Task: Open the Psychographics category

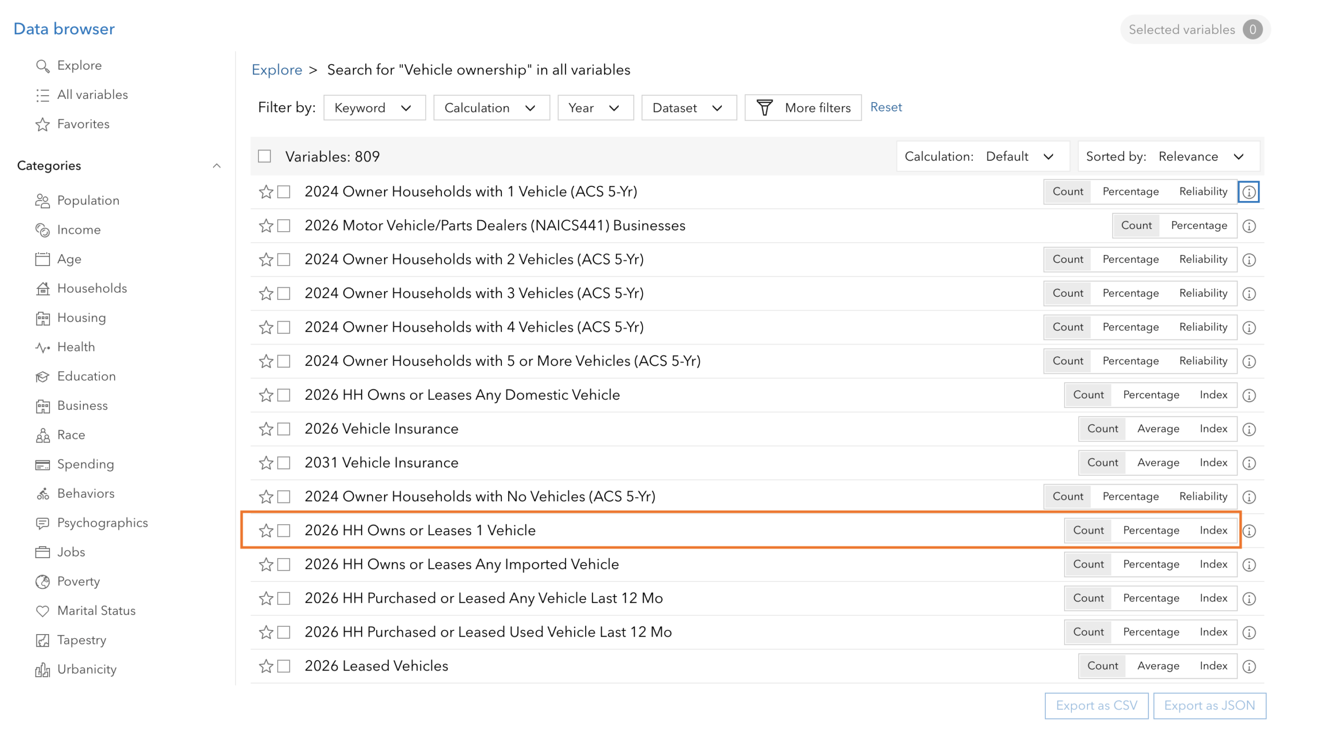Action: point(92,522)
